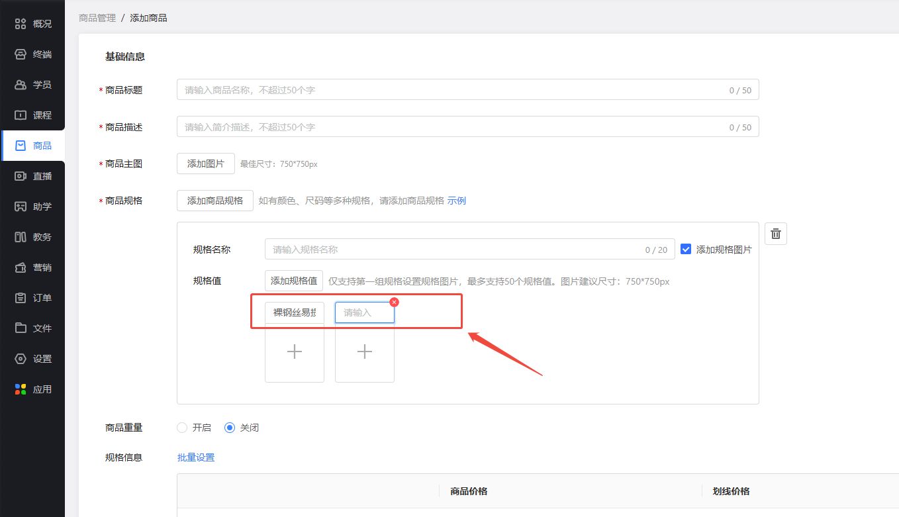899x517 pixels.
Task: Click the 终端 terminal sidebar icon
Action: pyautogui.click(x=21, y=54)
